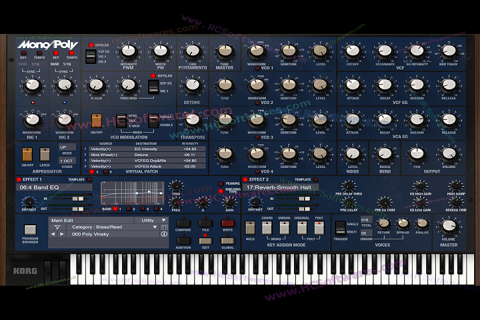Select Unison key assign mode
480x320 pixels.
pyautogui.click(x=285, y=228)
